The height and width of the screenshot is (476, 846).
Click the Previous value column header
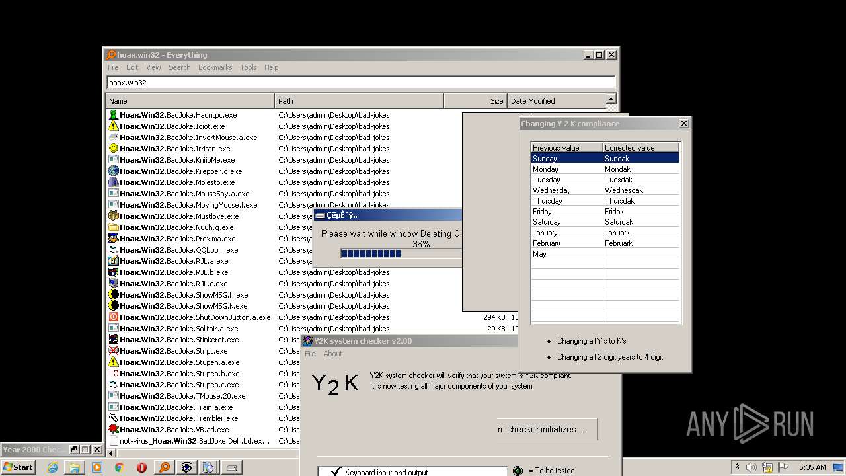[567, 147]
